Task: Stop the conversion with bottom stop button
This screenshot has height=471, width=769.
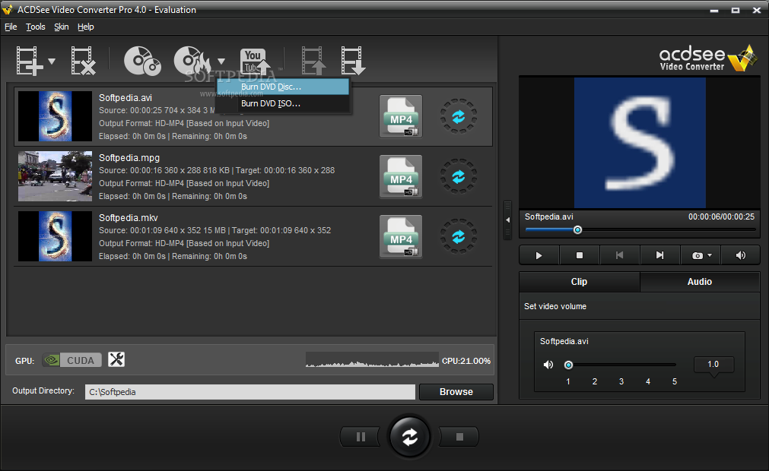Action: click(459, 437)
